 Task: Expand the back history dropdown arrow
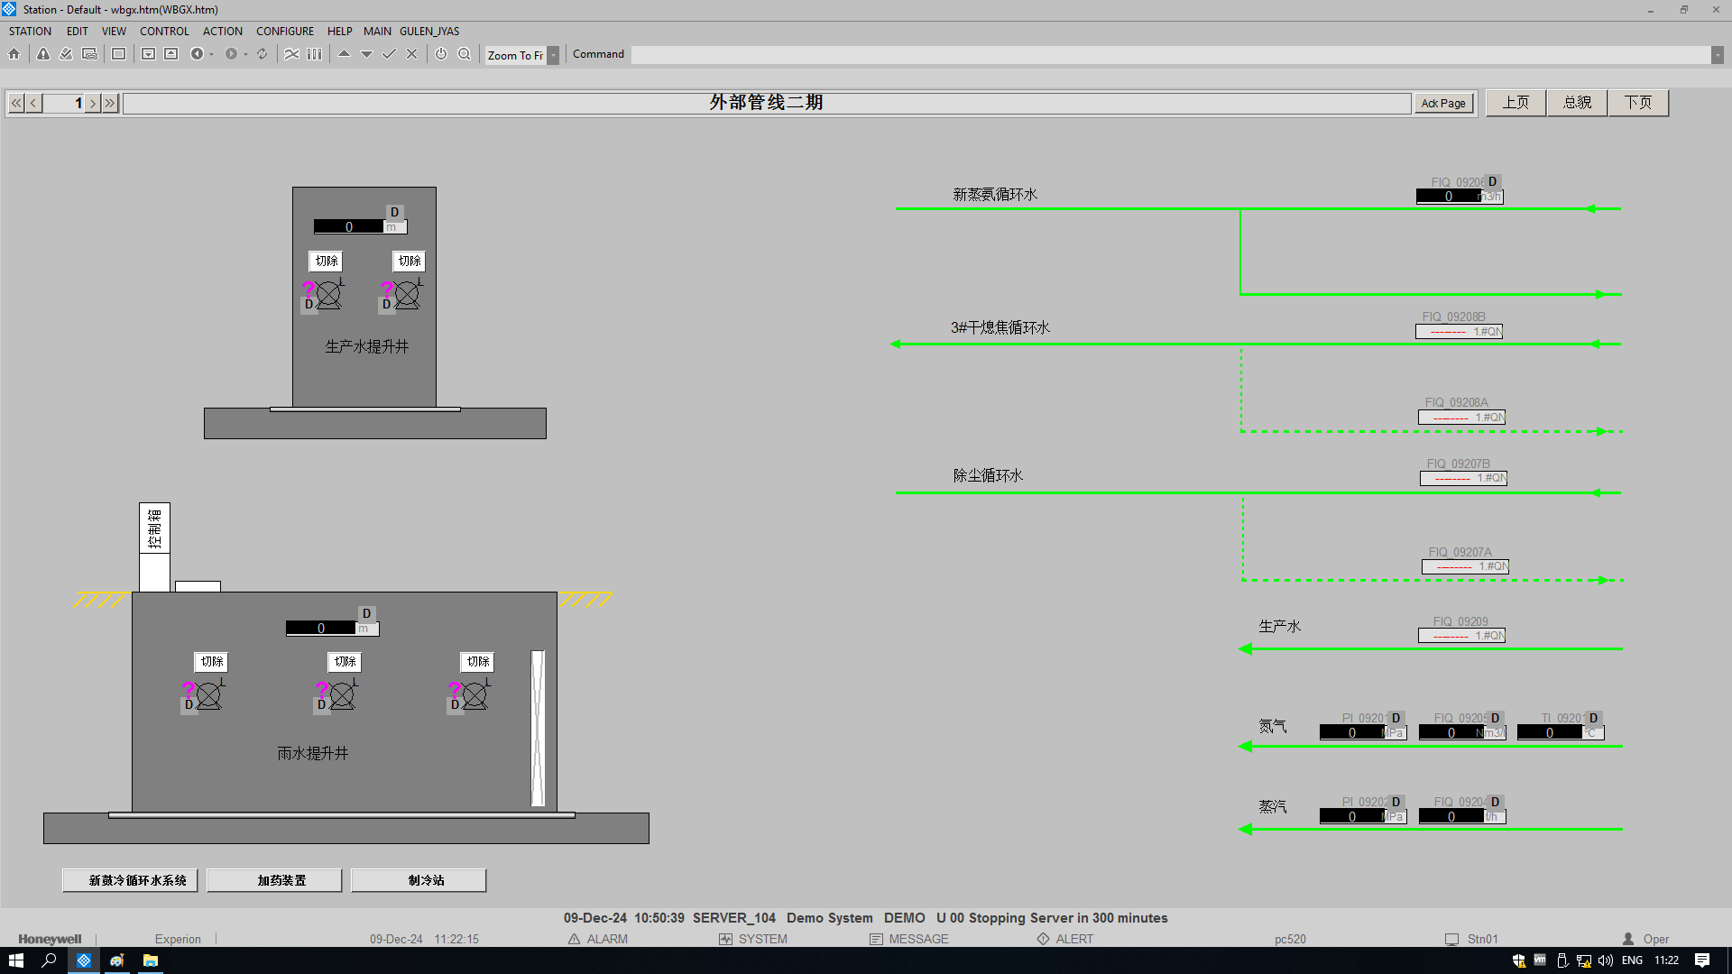pos(211,55)
